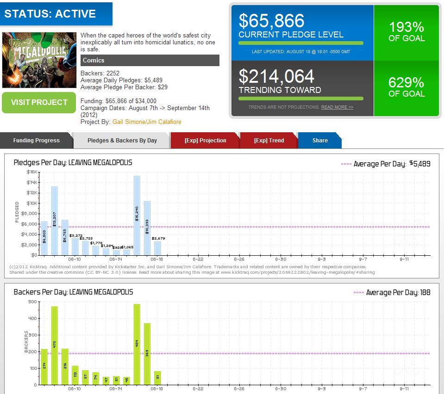444x394 pixels.
Task: Click the 470 backers bar in chart
Action: [x=55, y=345]
